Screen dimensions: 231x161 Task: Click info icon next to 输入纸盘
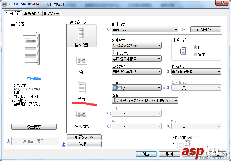point(169,71)
